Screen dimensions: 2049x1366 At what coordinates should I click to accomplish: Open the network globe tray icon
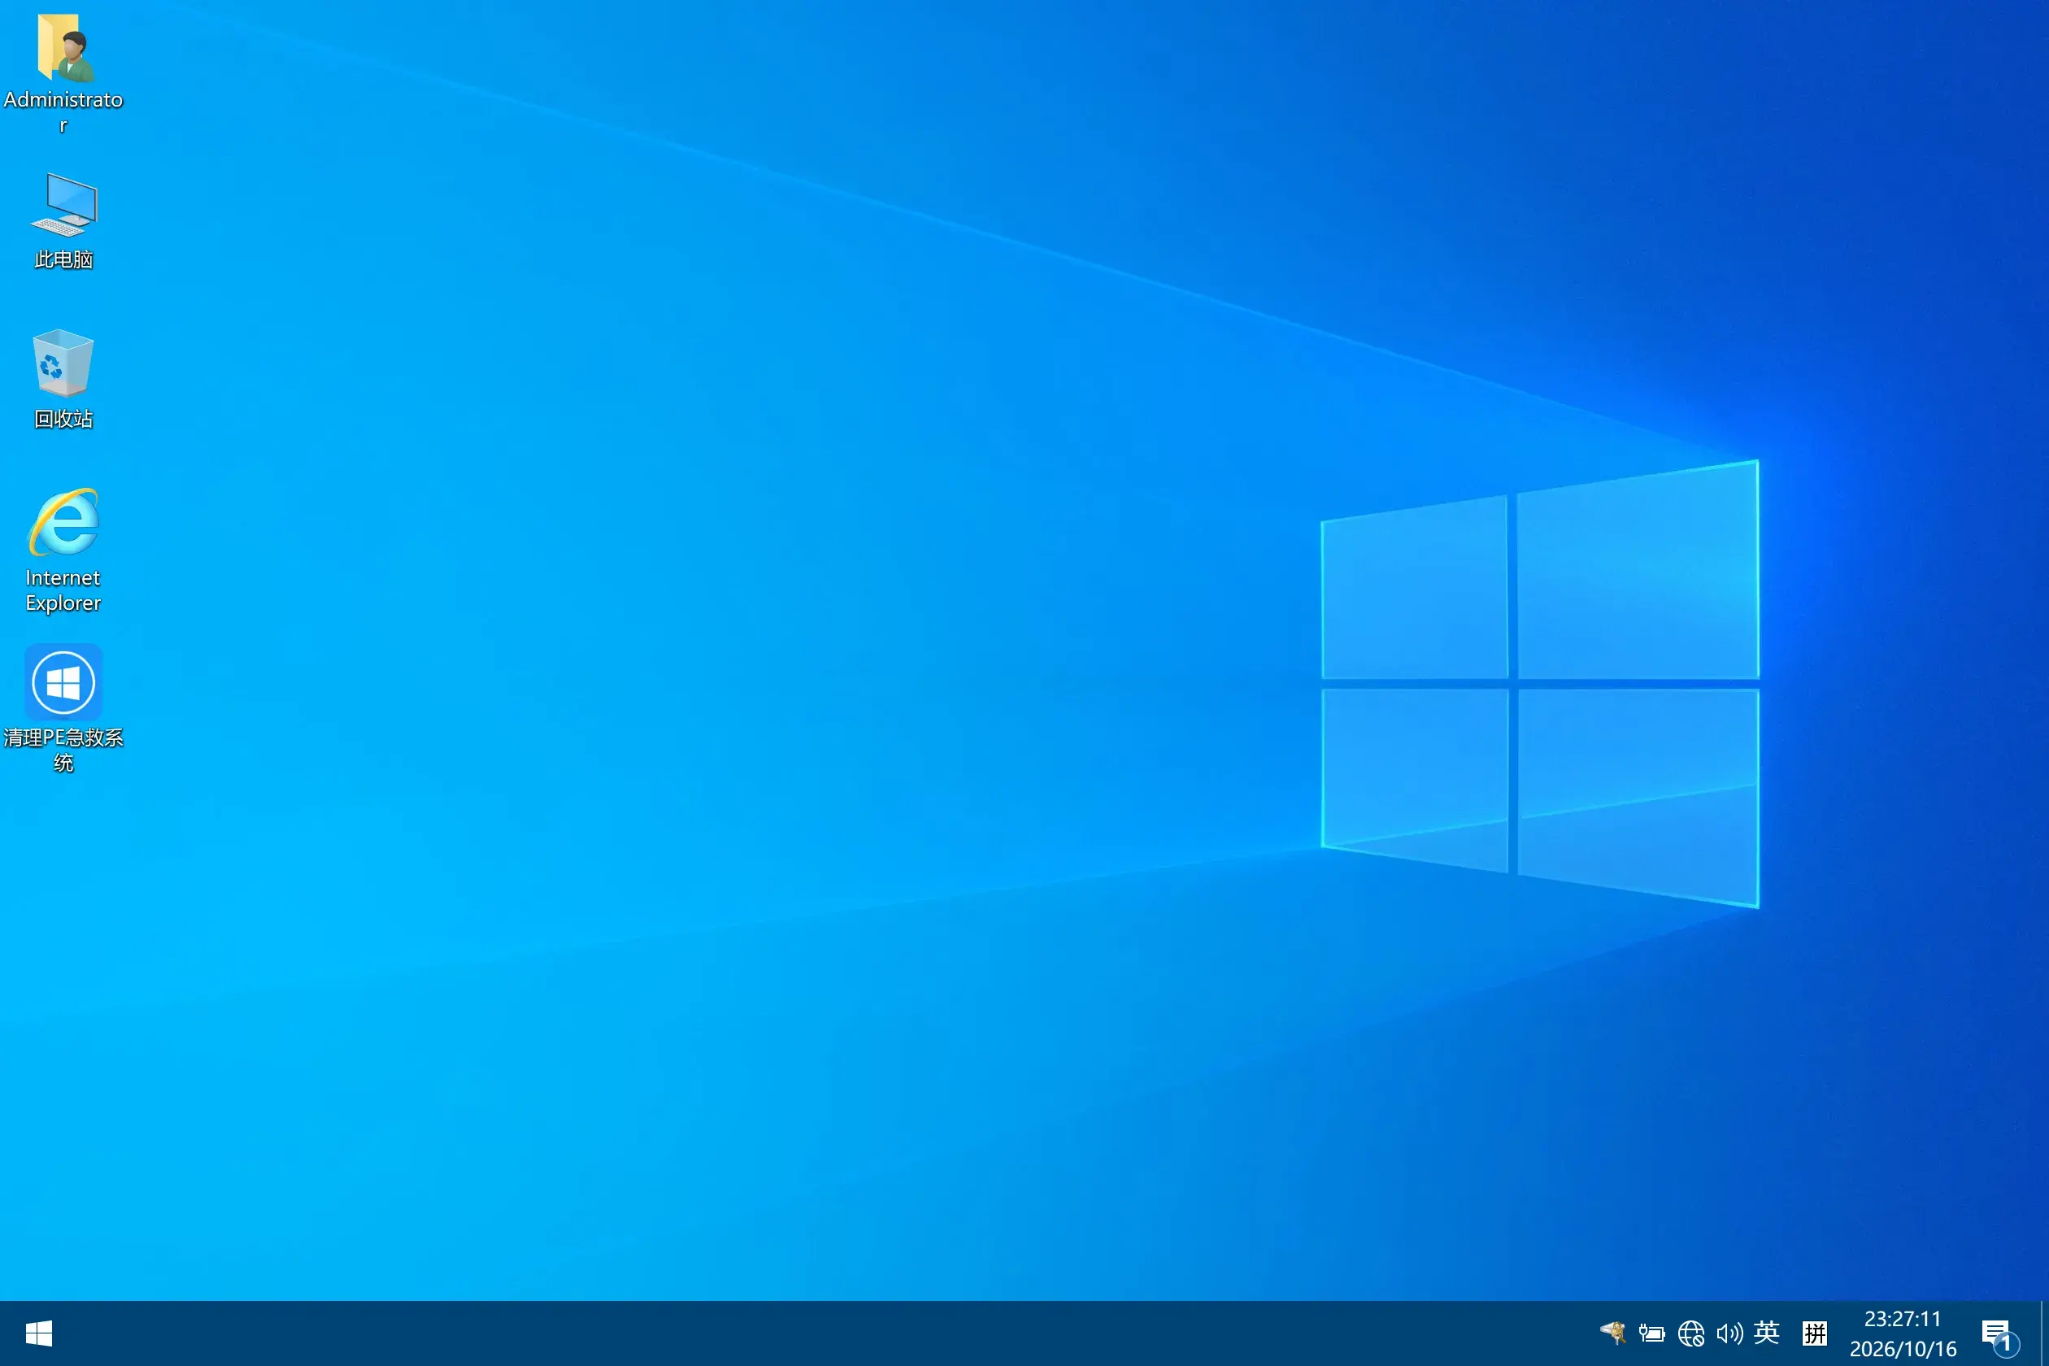tap(1691, 1333)
